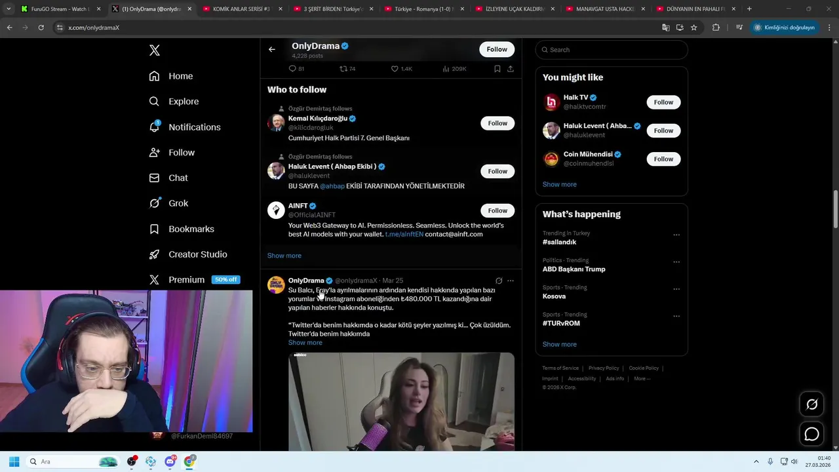Image resolution: width=839 pixels, height=472 pixels.
Task: Follow OnlyDrama from the profile header
Action: point(497,49)
